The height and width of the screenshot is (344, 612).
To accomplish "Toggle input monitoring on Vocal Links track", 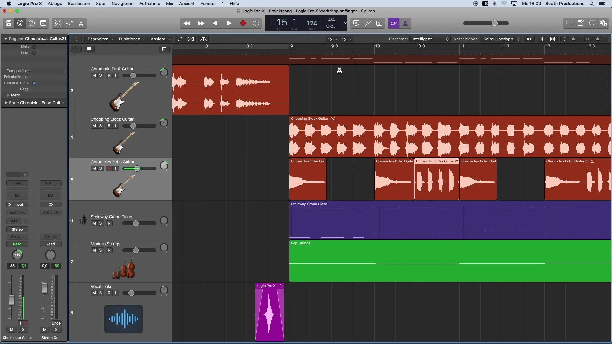I will [115, 293].
